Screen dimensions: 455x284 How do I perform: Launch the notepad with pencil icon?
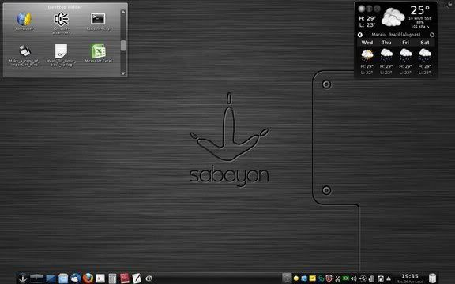[x=137, y=278]
